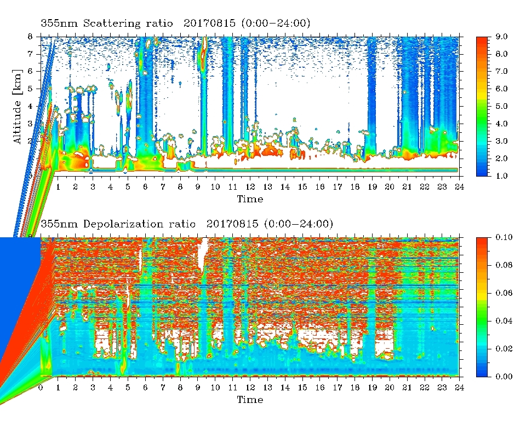
Task: Click the depolarization ratio color bar
Action: coord(482,307)
